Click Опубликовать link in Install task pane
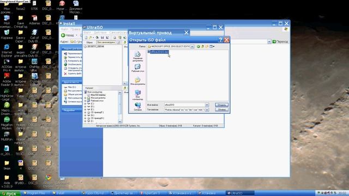The image size is (349, 196). coord(73,64)
